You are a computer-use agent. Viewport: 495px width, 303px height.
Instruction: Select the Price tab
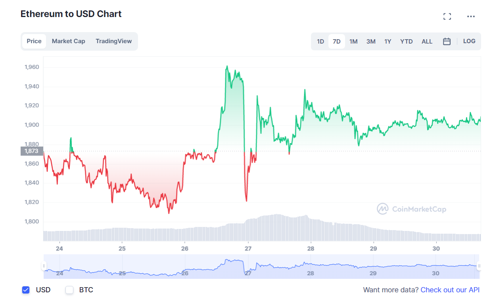34,41
